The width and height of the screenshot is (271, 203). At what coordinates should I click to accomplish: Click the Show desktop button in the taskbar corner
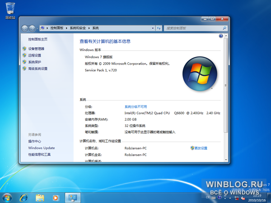(x=269, y=198)
